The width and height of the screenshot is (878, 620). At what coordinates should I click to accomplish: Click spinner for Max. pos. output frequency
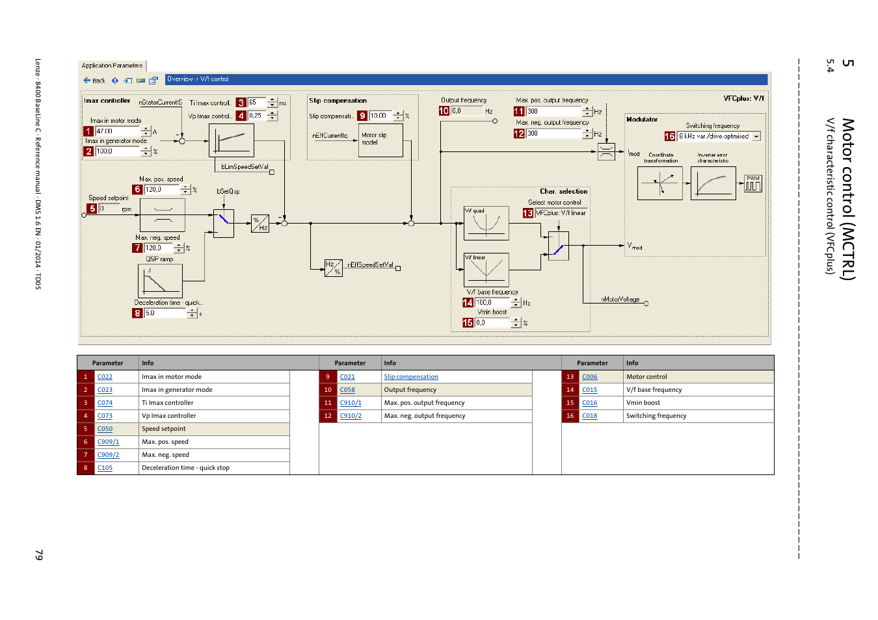(x=587, y=112)
